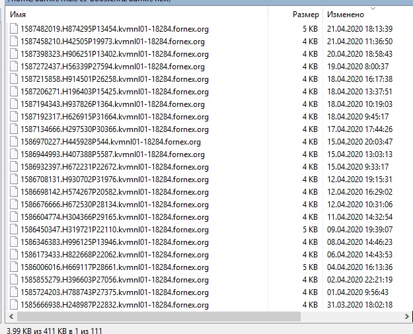The image size is (413, 334).
Task: Click the horizontal scrollbar right arrow
Action: point(407,316)
